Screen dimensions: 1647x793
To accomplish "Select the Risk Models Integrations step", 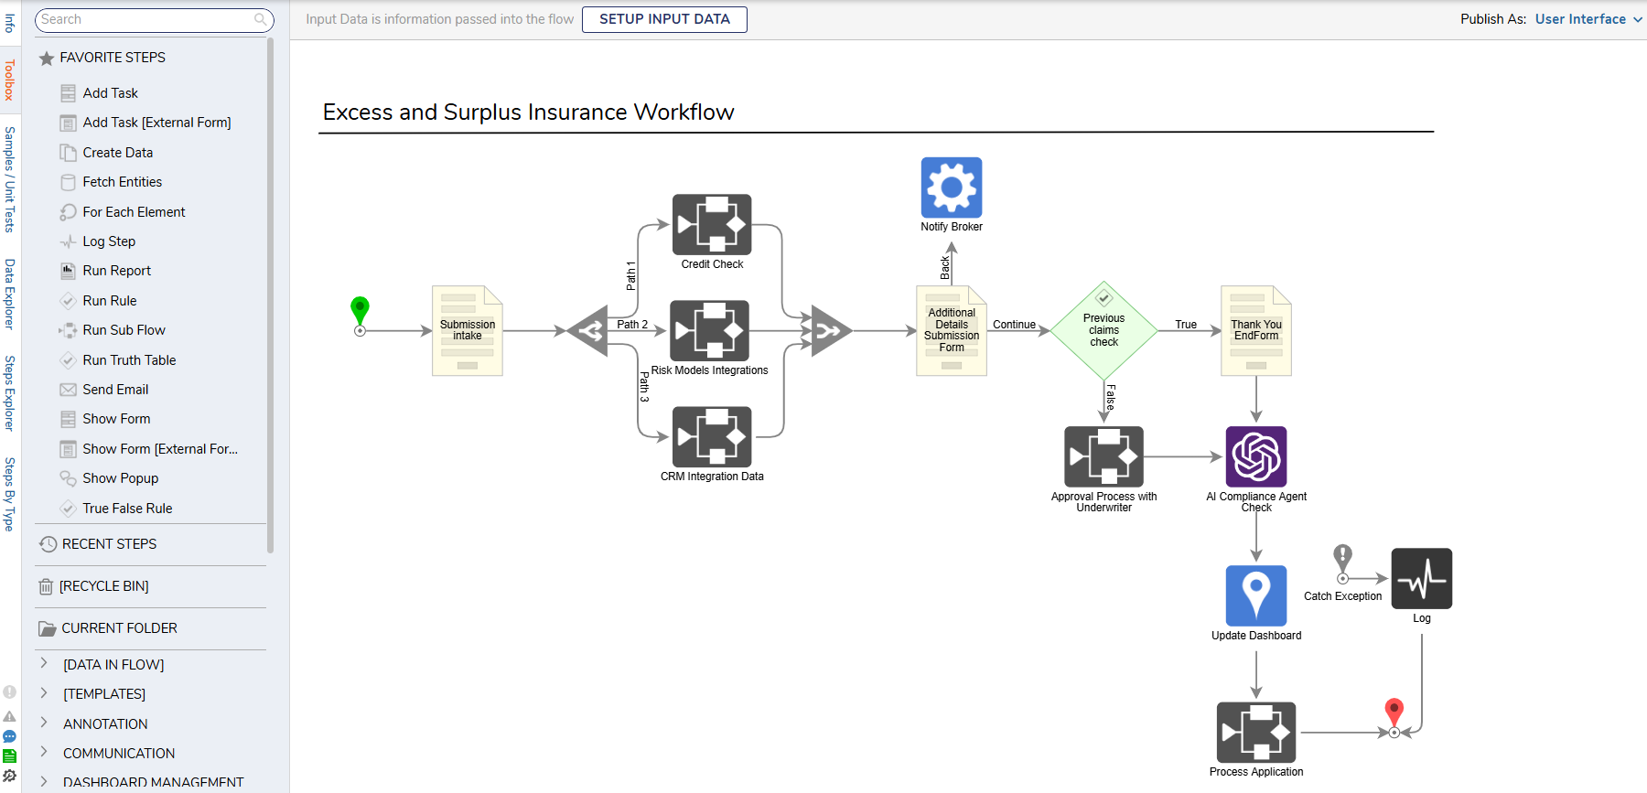I will (710, 330).
